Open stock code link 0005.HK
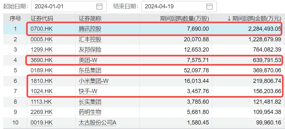 coord(41,39)
